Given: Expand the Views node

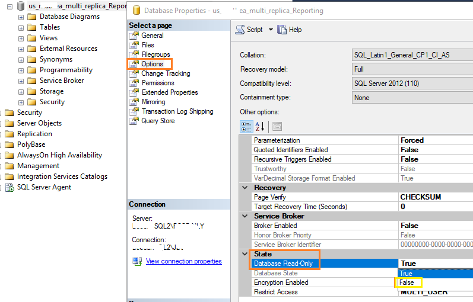Looking at the screenshot, I should (21, 38).
